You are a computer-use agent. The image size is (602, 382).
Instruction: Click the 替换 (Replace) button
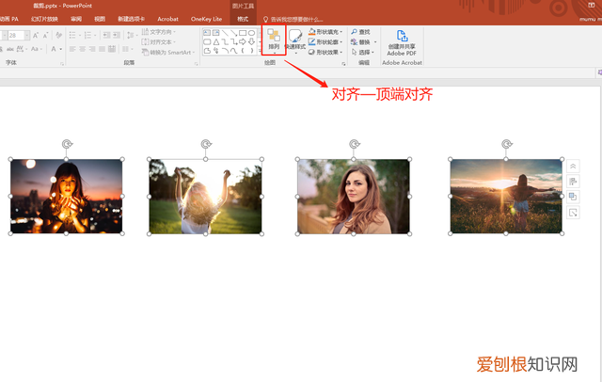(364, 41)
